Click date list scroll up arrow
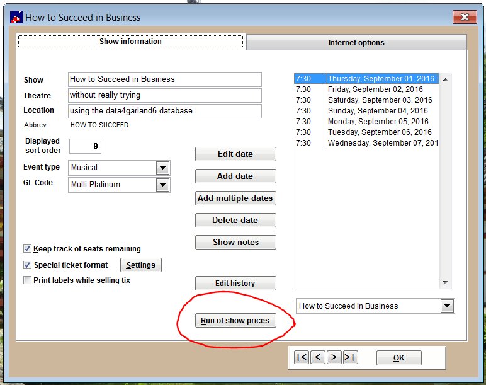 446,80
